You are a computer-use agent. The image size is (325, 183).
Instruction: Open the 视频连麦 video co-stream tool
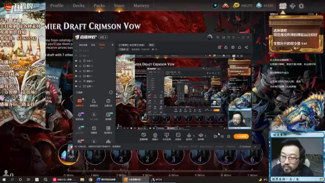pos(80,116)
